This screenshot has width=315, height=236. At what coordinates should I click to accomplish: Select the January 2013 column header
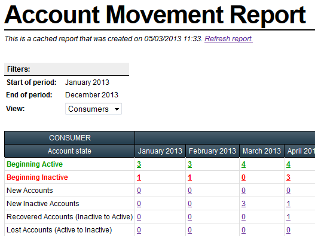pyautogui.click(x=160, y=151)
